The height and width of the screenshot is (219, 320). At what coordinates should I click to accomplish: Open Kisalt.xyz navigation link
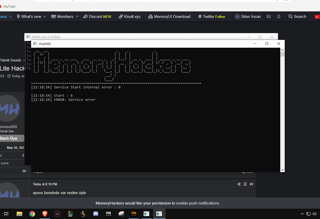(x=130, y=16)
